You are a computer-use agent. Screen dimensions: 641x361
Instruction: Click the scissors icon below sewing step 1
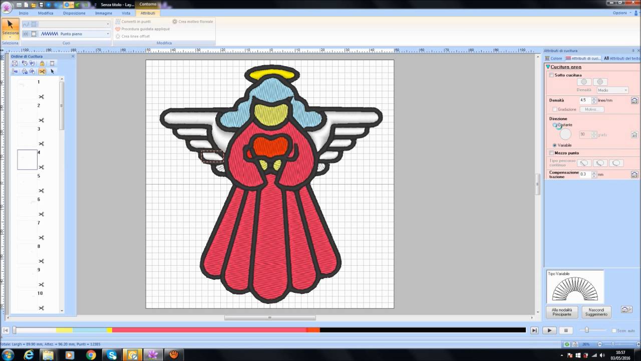(x=42, y=97)
